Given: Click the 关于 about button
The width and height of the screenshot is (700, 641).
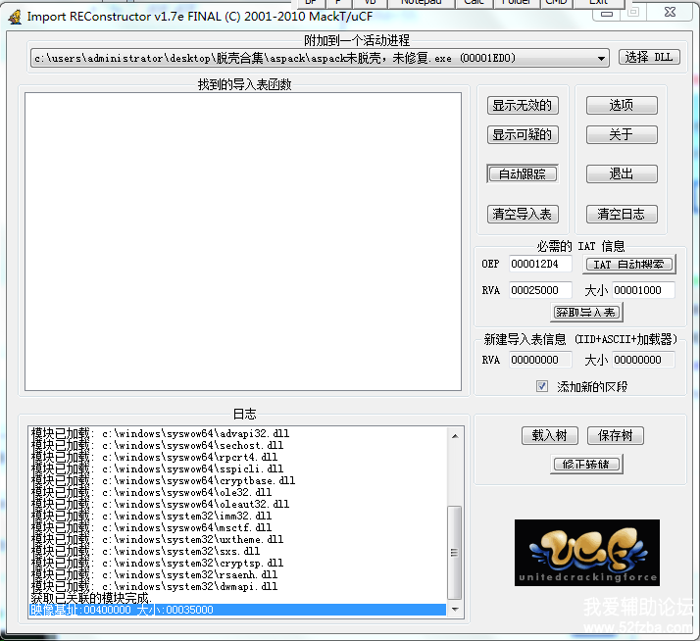Looking at the screenshot, I should pos(622,135).
